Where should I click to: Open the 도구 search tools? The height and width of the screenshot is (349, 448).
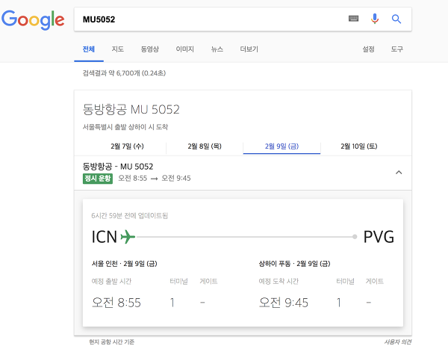point(397,49)
